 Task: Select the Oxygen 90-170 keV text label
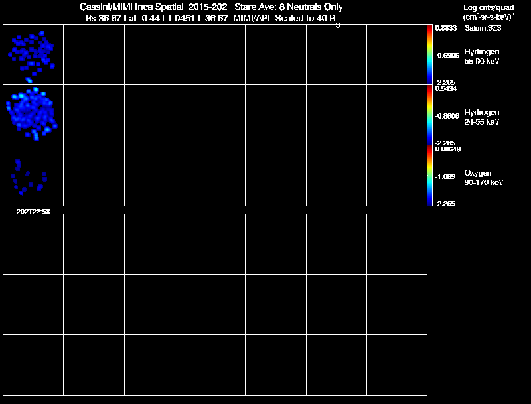point(484,178)
